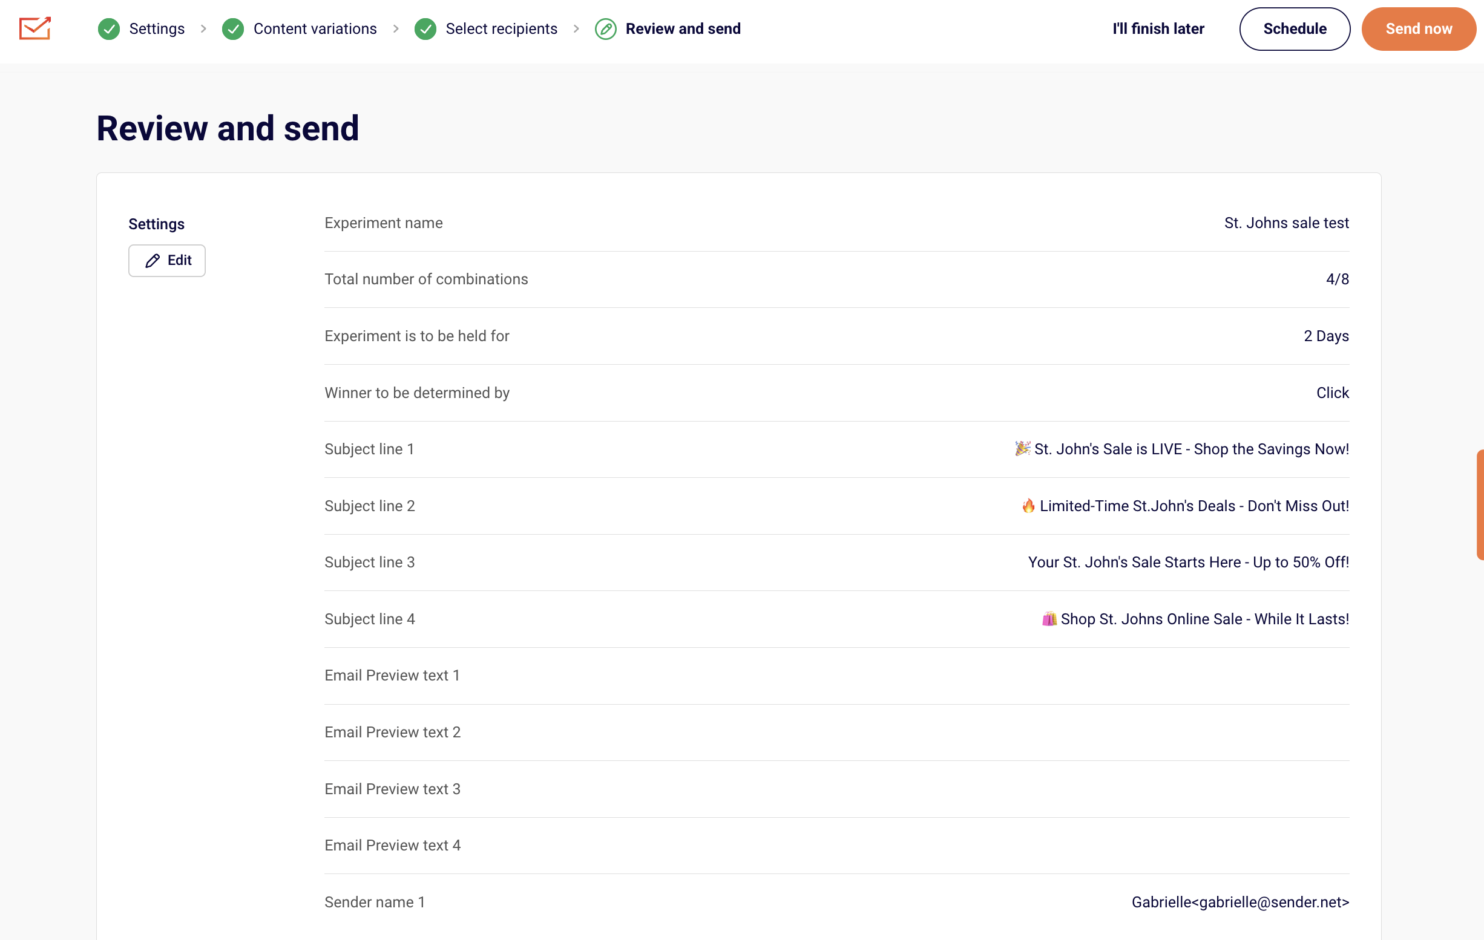Click the green checkmark beside Select recipients
This screenshot has height=940, width=1484.
[x=425, y=29]
